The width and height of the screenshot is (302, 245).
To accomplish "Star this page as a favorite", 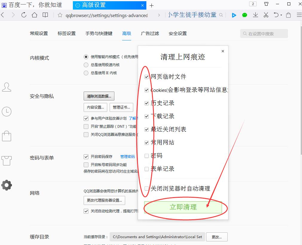I will pyautogui.click(x=60, y=15).
